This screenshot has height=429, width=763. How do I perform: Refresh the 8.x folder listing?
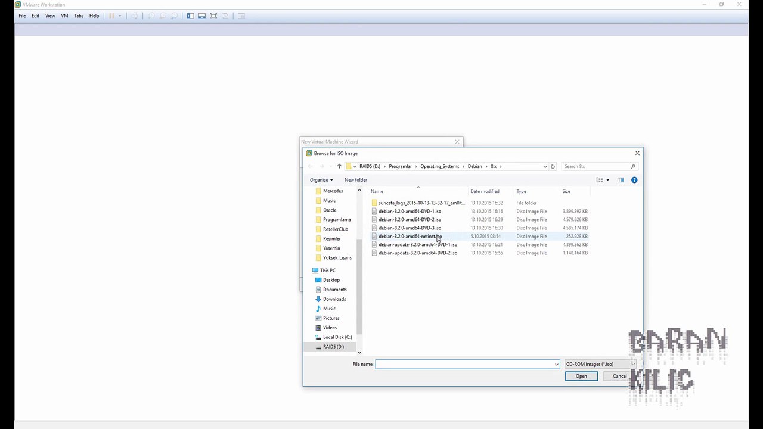point(553,166)
